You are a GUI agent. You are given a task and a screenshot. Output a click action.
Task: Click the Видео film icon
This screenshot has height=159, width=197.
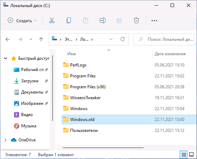pyautogui.click(x=17, y=115)
